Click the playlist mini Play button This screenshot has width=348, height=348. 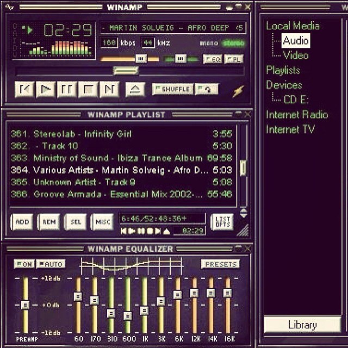(132, 231)
